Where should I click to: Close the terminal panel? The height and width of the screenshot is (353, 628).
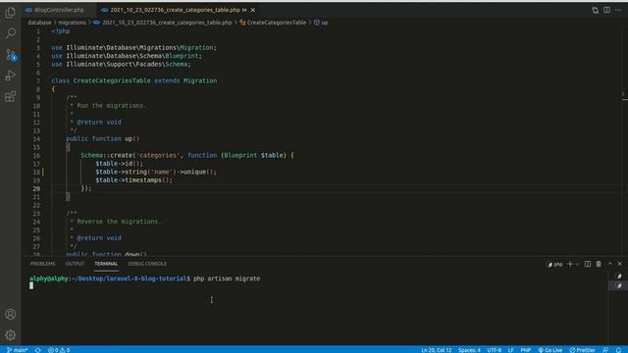pyautogui.click(x=619, y=264)
